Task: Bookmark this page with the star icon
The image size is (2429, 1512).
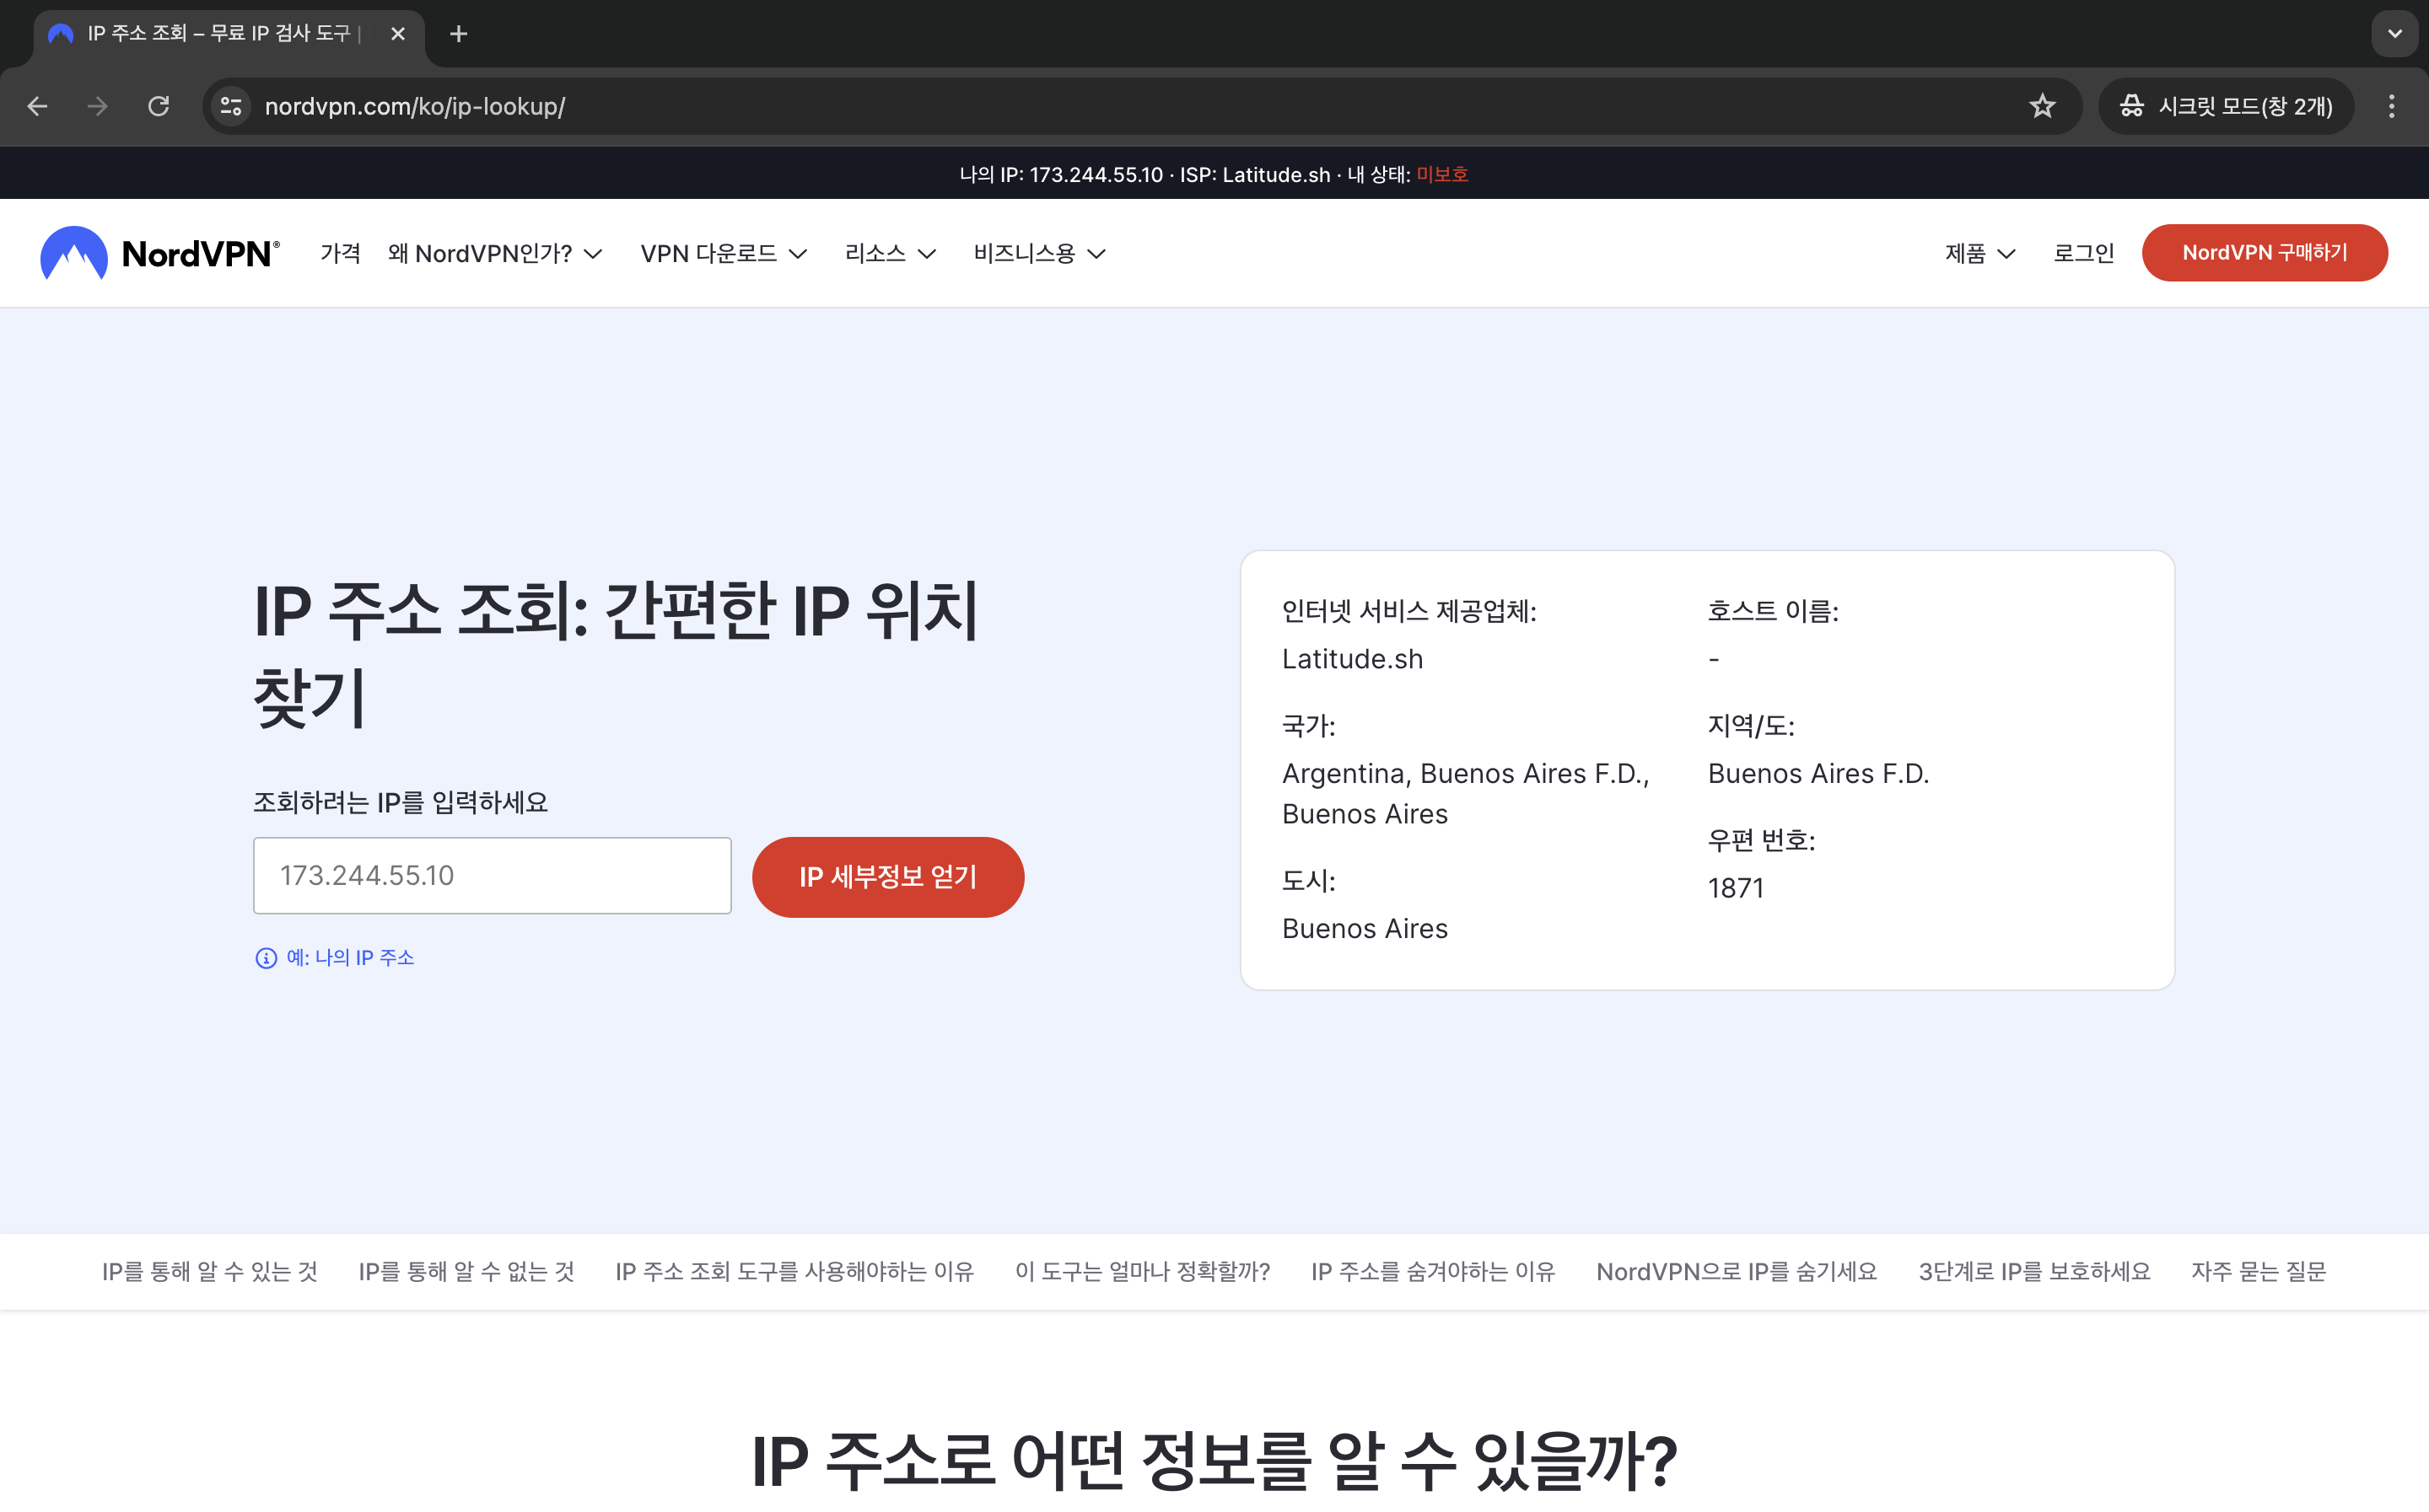Action: point(2042,106)
